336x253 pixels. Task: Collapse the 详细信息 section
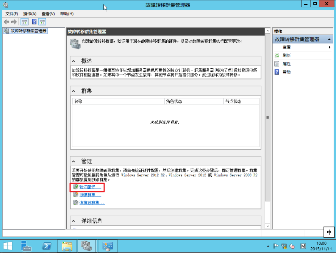point(73,221)
